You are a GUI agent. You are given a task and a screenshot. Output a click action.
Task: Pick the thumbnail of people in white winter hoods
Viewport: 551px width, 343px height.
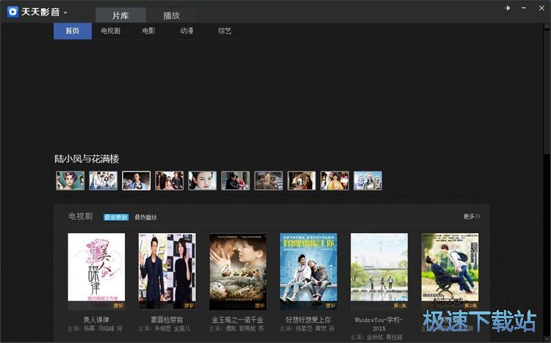pos(367,180)
